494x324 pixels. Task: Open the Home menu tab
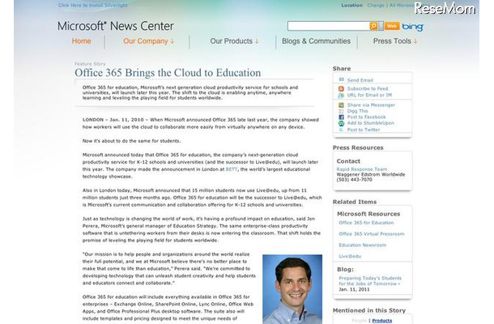point(81,41)
